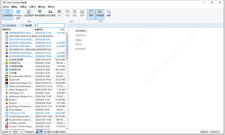Click the greyed-out edit group link

pyautogui.click(x=79, y=40)
